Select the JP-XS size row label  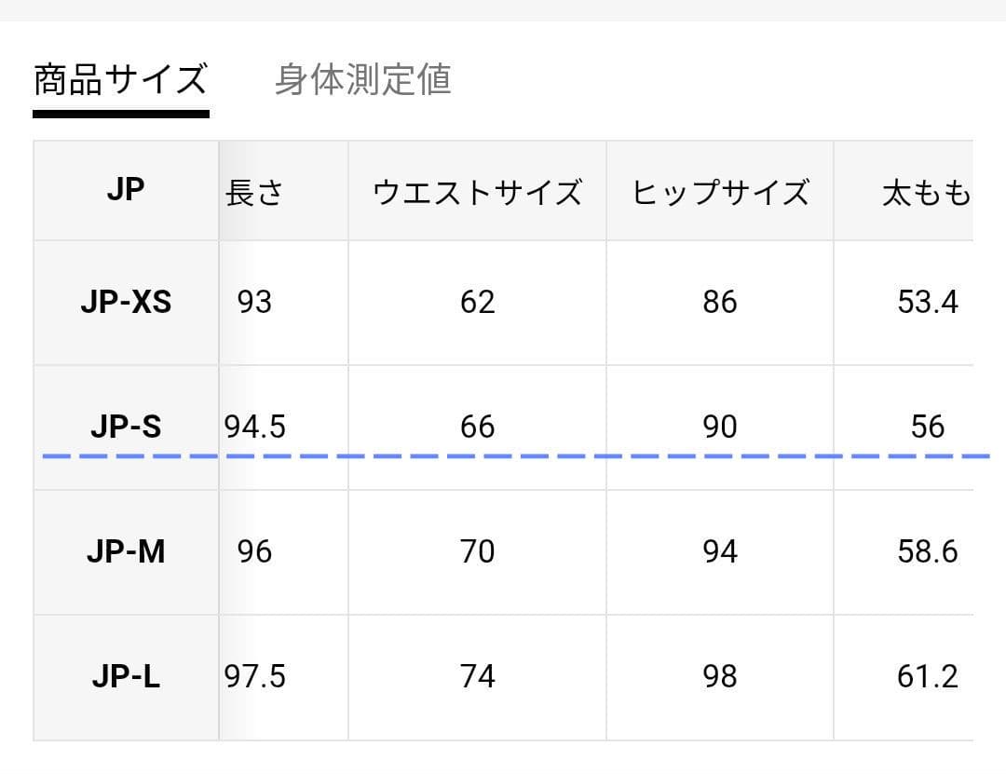tap(126, 302)
